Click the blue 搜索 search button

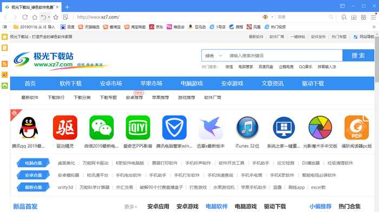point(358,56)
